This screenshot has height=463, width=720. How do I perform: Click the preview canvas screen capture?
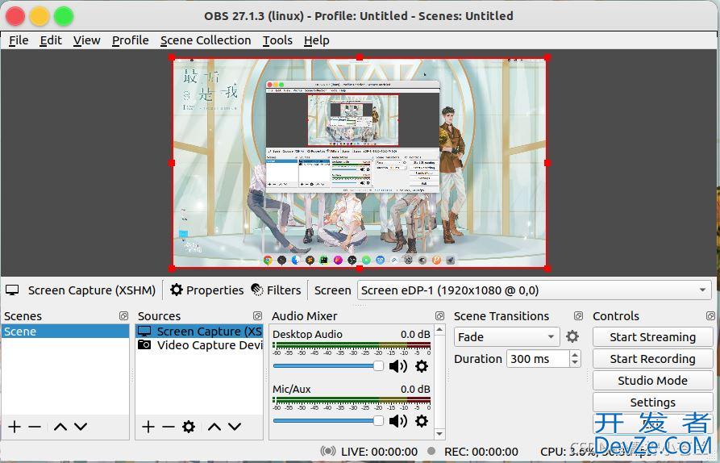pyautogui.click(x=360, y=163)
